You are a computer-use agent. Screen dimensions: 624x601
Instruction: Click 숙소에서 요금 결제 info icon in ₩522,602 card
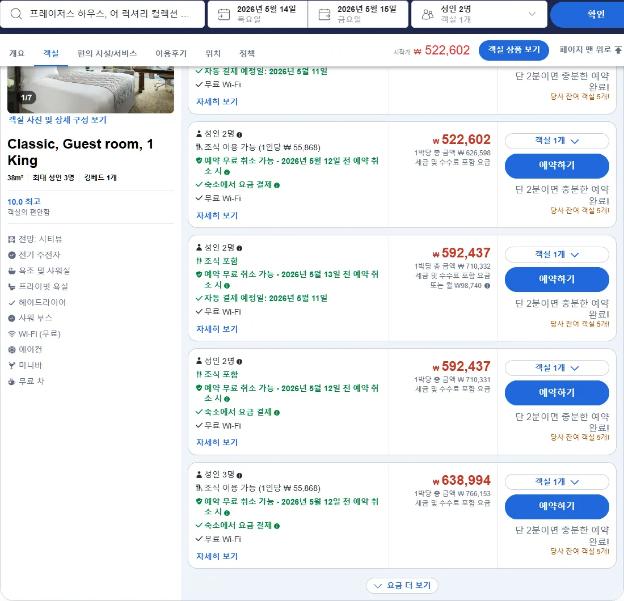tap(277, 185)
